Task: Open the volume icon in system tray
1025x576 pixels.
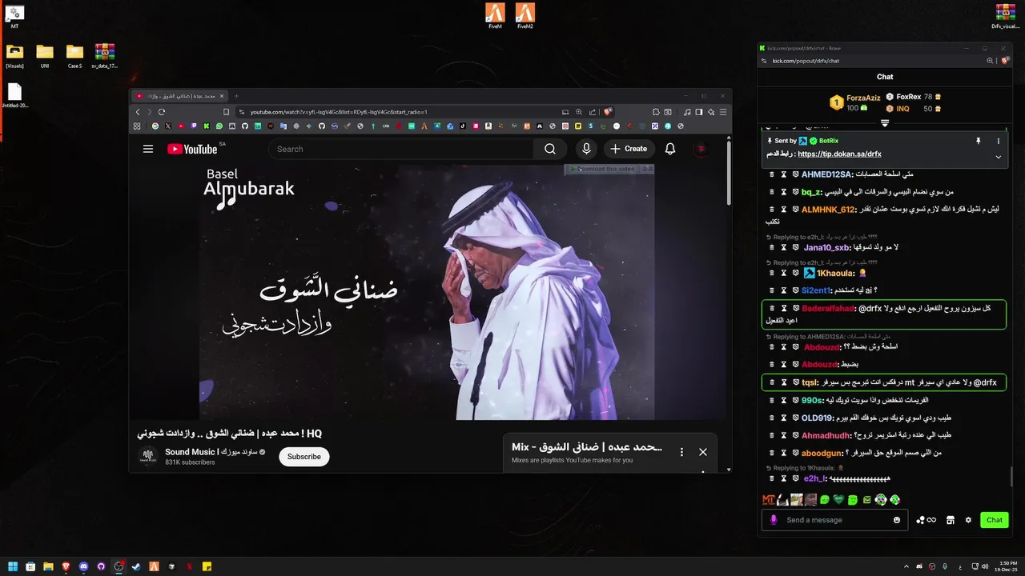Action: point(985,566)
